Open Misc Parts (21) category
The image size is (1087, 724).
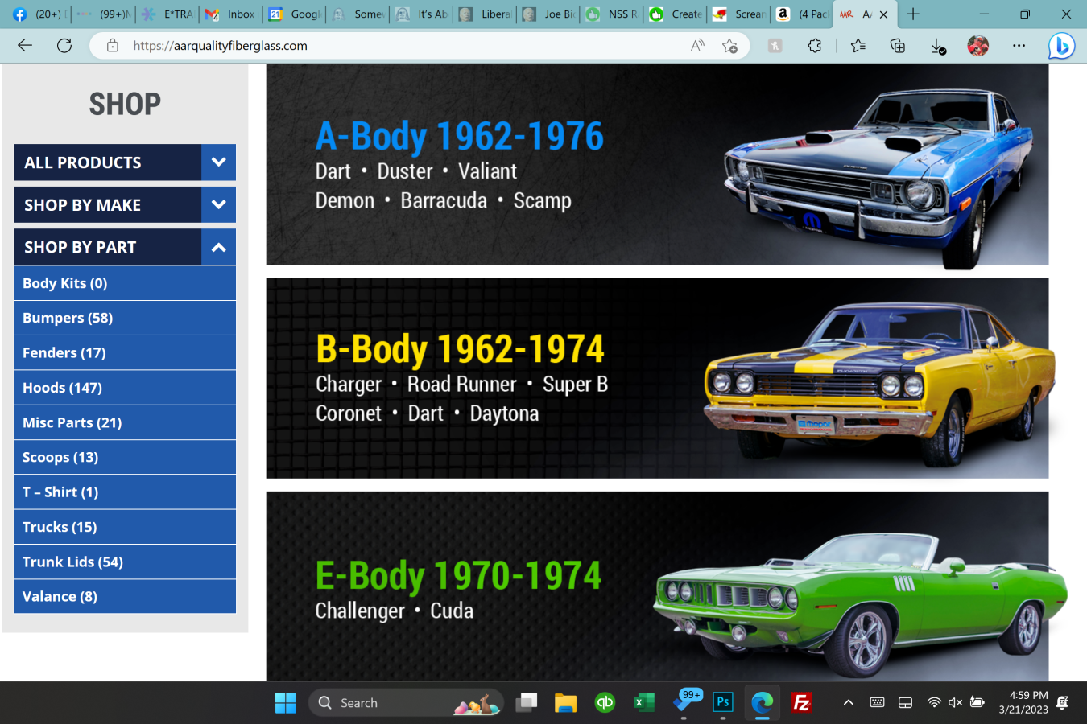(x=125, y=422)
